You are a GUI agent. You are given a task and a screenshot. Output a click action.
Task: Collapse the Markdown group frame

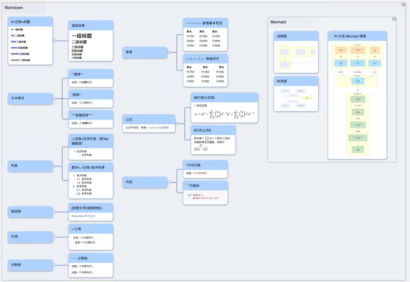pos(404,4)
